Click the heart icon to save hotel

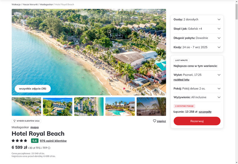154,121
